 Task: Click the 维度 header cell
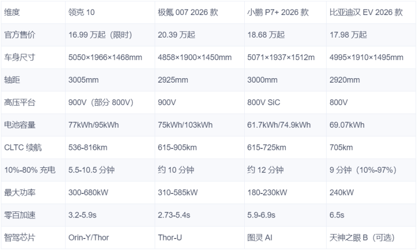click(x=33, y=12)
